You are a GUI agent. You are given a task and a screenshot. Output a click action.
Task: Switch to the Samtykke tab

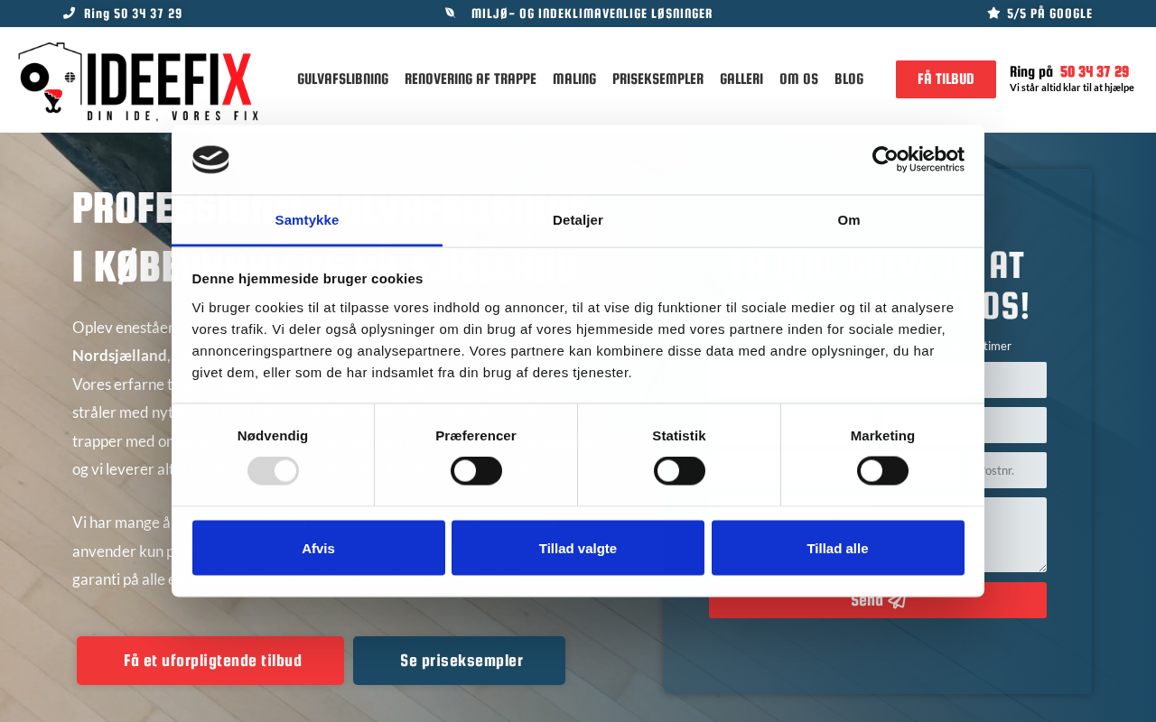(307, 220)
